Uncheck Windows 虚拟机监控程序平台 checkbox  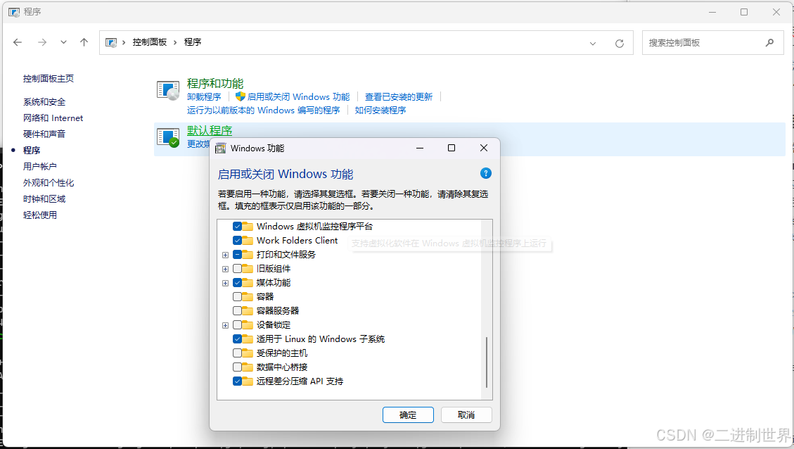click(x=237, y=227)
